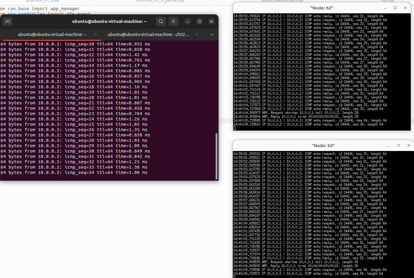Close the Ubuntu terminal window

click(211, 21)
